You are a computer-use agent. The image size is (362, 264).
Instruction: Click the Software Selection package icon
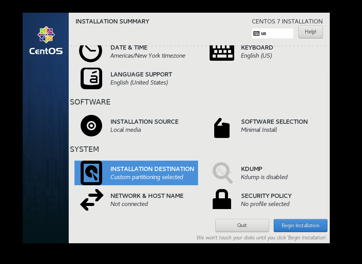click(221, 128)
